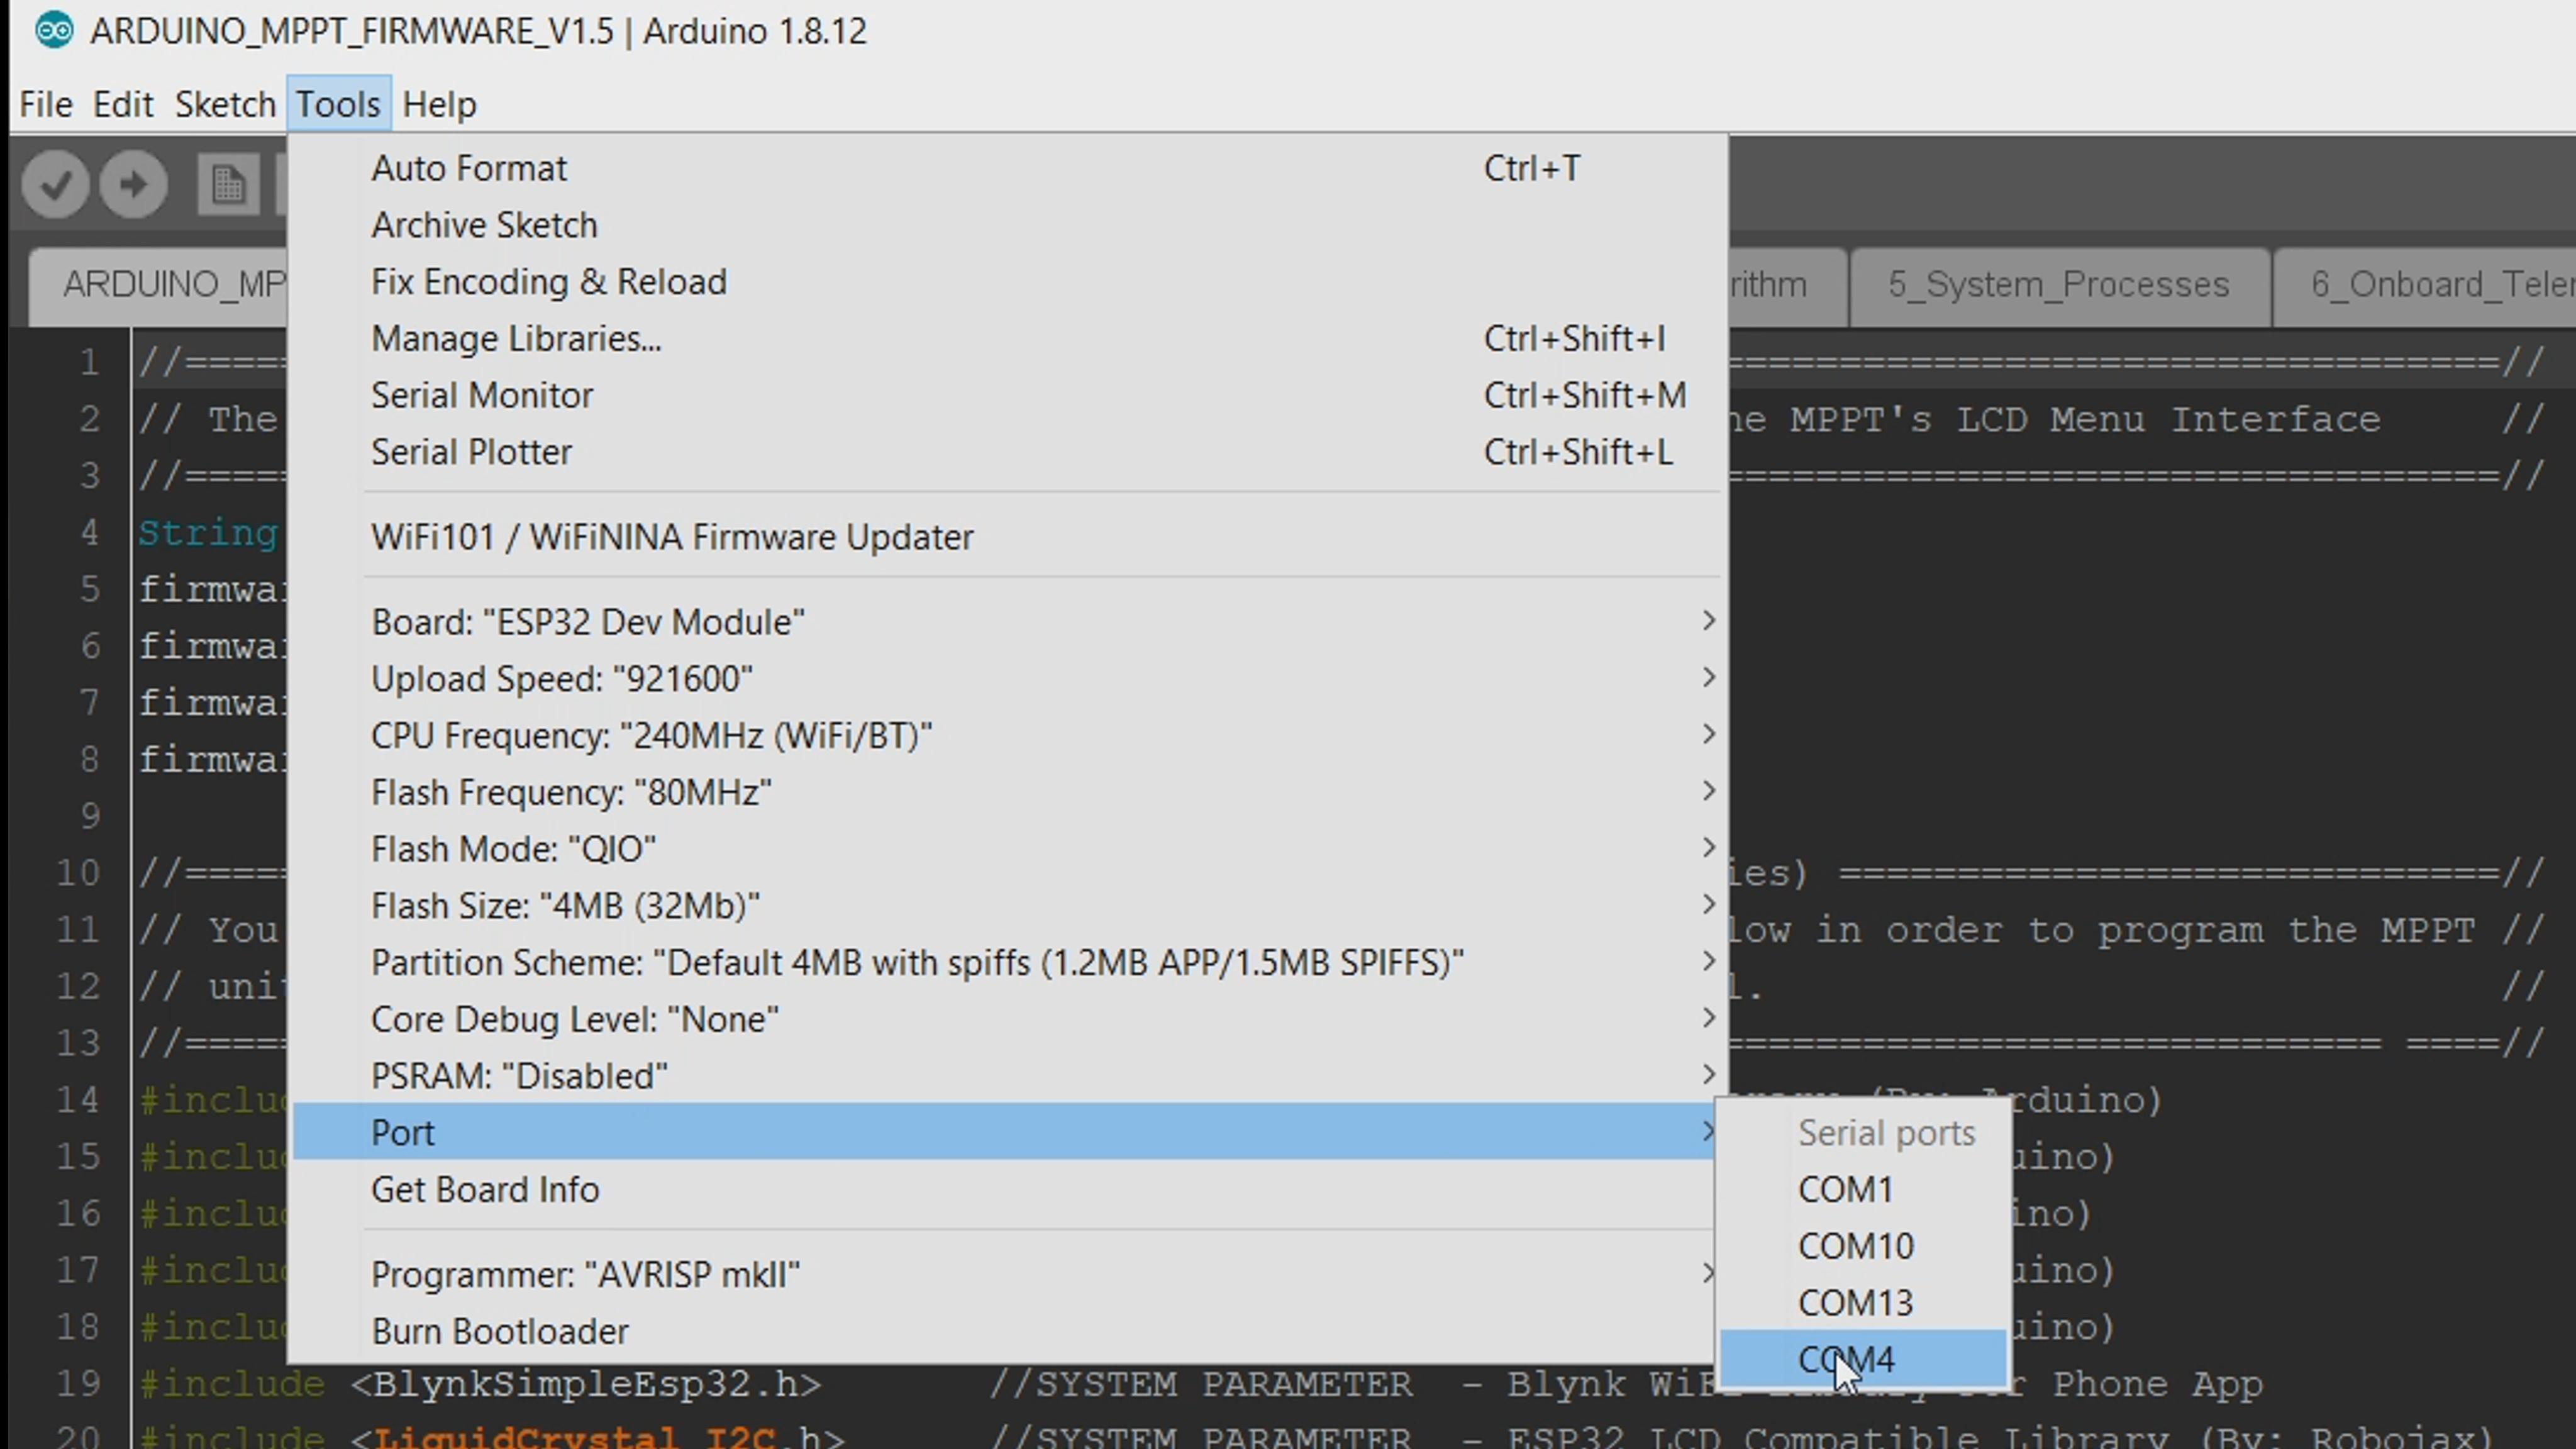Expand the Board "ESP32 Dev Module" submenu

[x=588, y=622]
